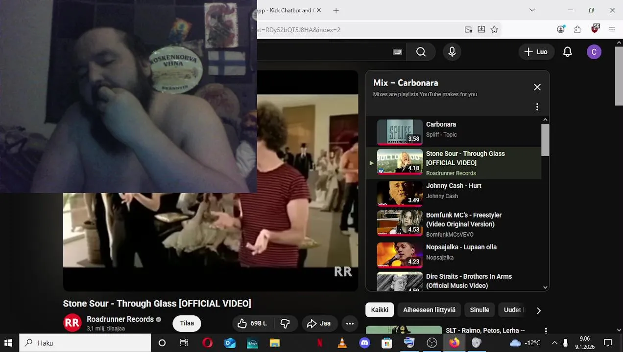Open picture-in-picture icon in address bar

tap(469, 29)
